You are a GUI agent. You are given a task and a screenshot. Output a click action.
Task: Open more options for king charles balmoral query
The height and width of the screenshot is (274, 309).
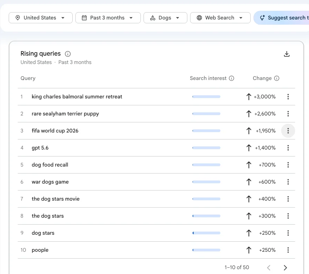288,97
